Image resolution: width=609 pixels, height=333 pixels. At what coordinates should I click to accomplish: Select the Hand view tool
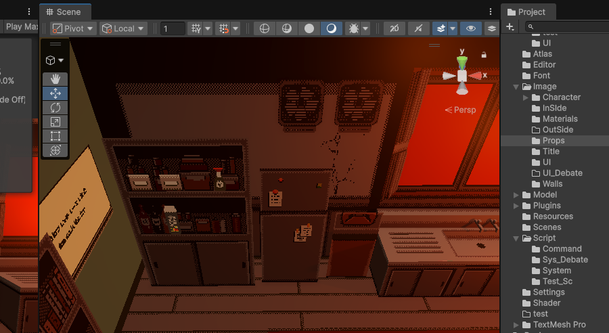[55, 79]
